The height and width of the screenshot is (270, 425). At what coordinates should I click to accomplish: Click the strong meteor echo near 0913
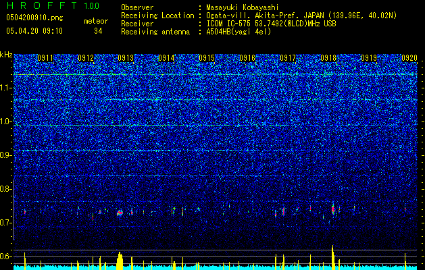[120, 213]
